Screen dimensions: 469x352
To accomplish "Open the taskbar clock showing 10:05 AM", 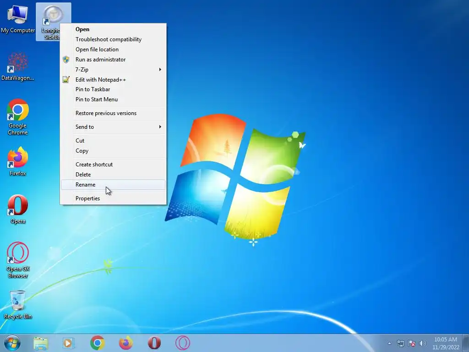I will [445, 343].
